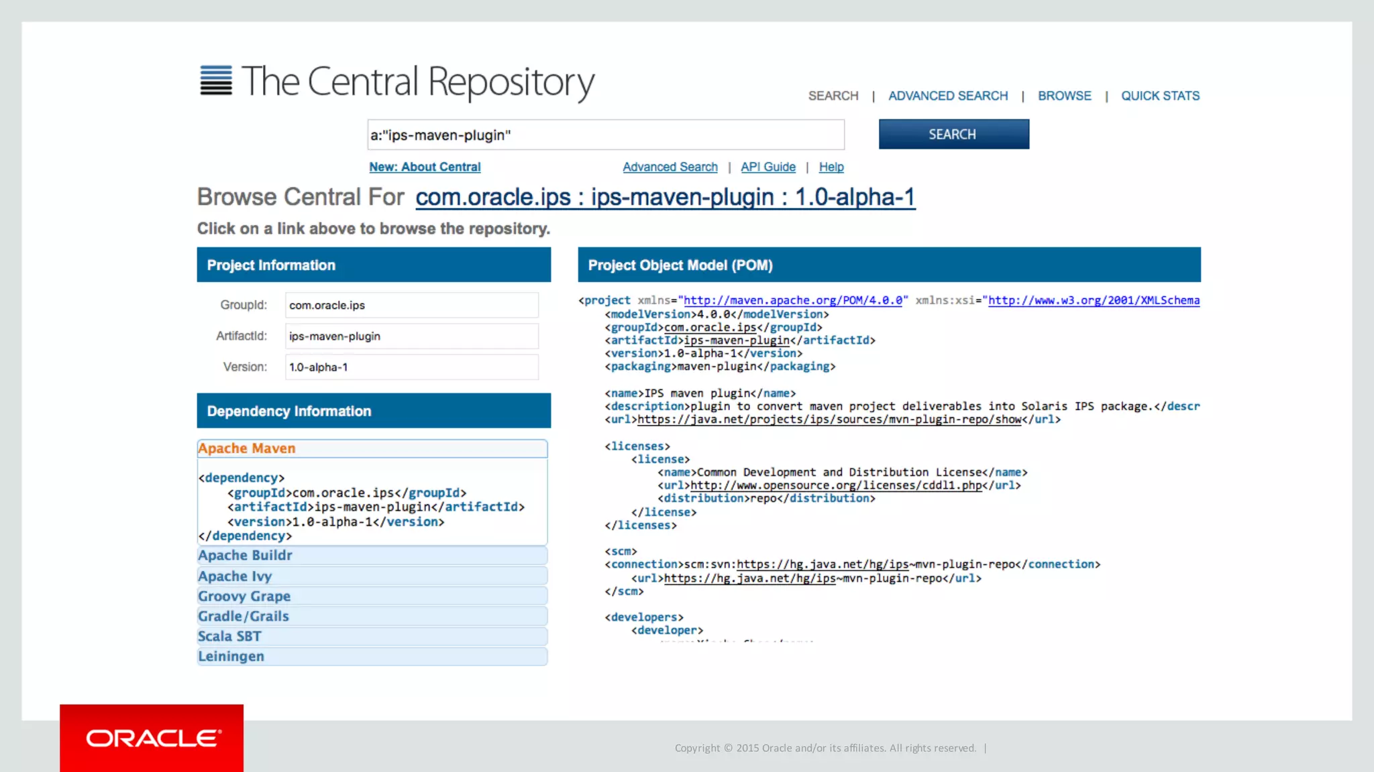The width and height of the screenshot is (1374, 772).
Task: Collapse the Apache Maven dependency section
Action: (x=372, y=448)
